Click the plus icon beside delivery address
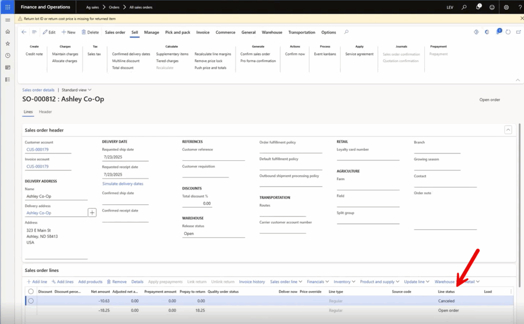 click(x=92, y=212)
